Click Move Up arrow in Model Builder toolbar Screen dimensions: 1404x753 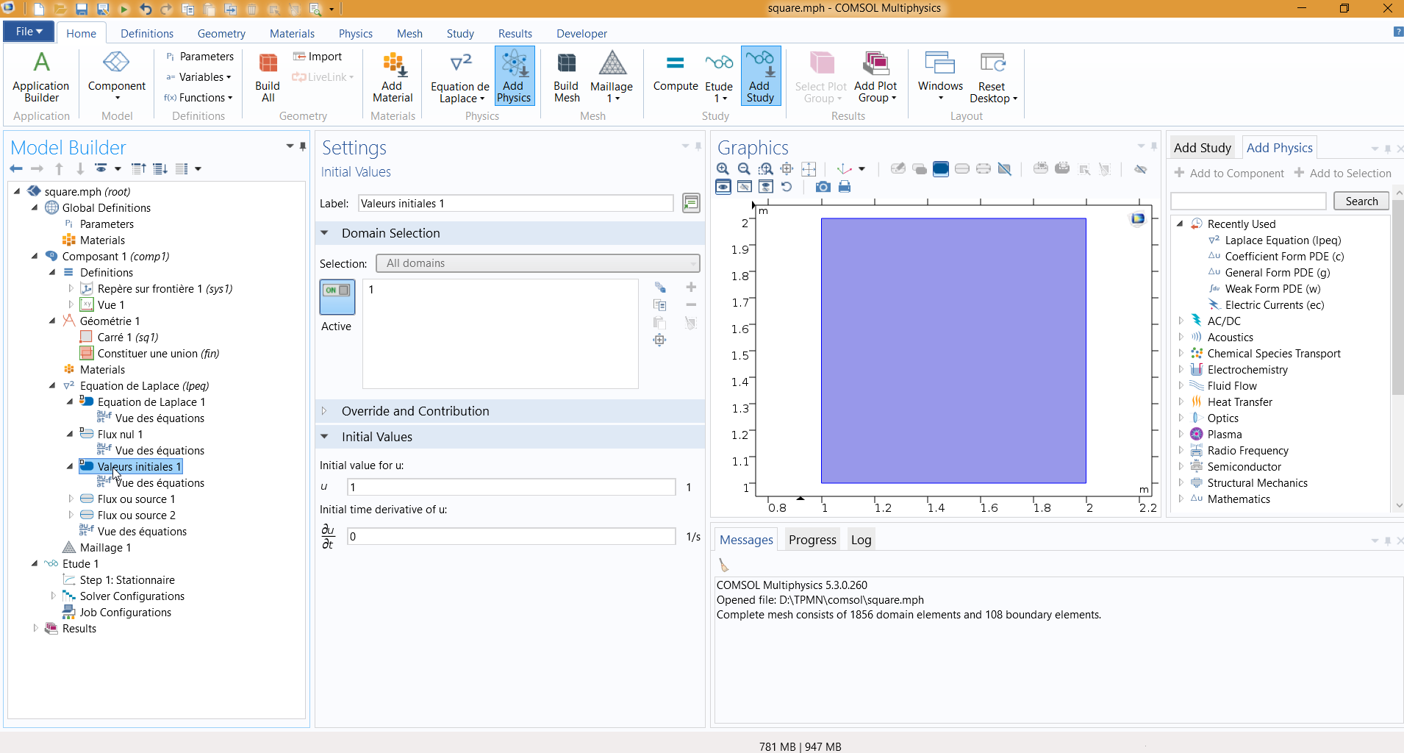coord(60,169)
